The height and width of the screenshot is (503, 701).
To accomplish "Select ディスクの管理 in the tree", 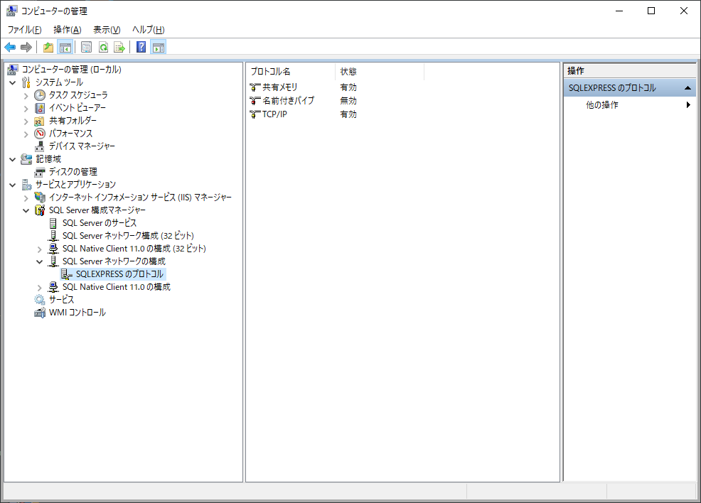I will [73, 172].
